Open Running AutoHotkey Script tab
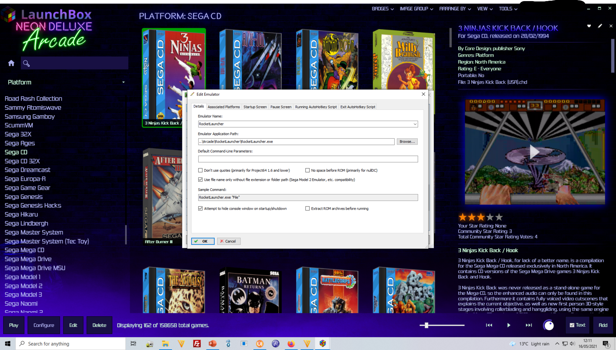 [316, 107]
